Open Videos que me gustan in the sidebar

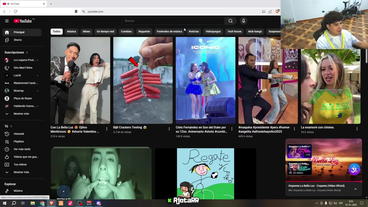click(x=22, y=157)
